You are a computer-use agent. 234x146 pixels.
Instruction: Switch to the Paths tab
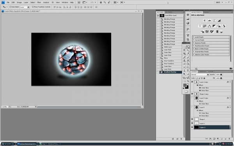(x=211, y=72)
